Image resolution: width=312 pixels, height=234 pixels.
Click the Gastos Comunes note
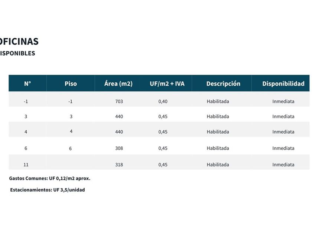[50, 178]
